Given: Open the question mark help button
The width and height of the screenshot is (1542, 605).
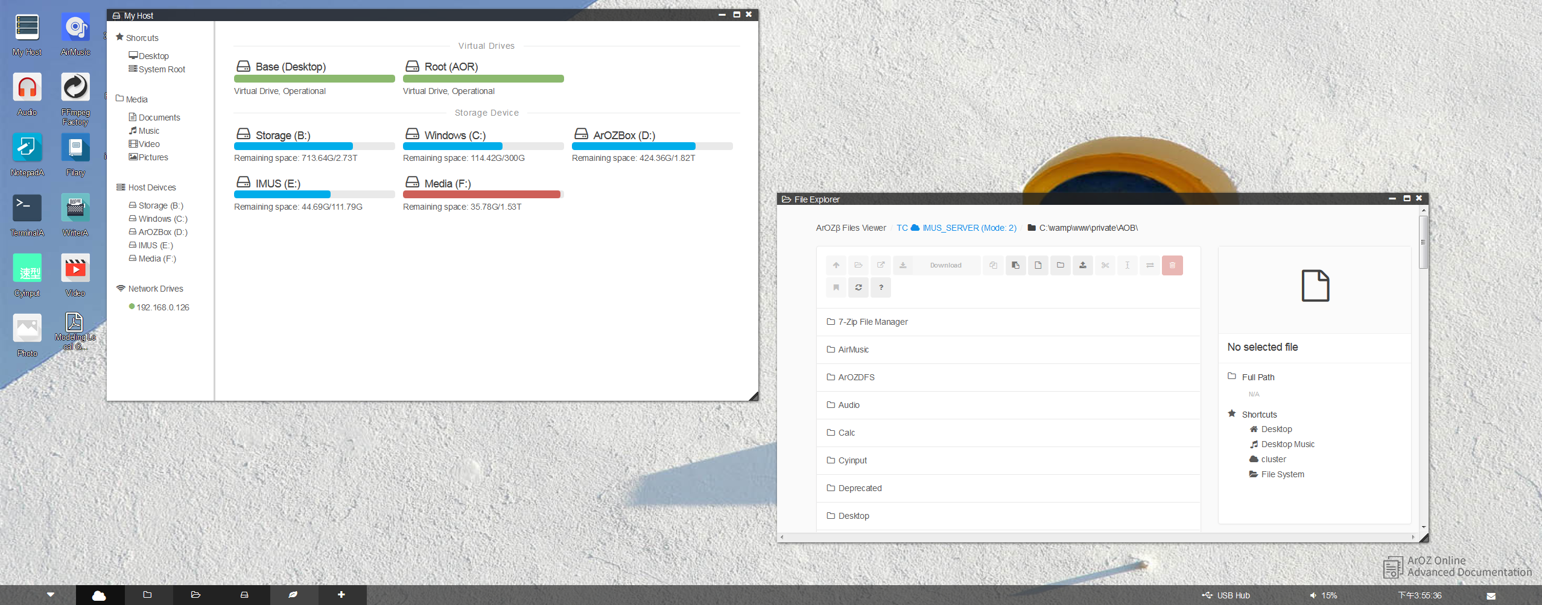Looking at the screenshot, I should tap(881, 287).
